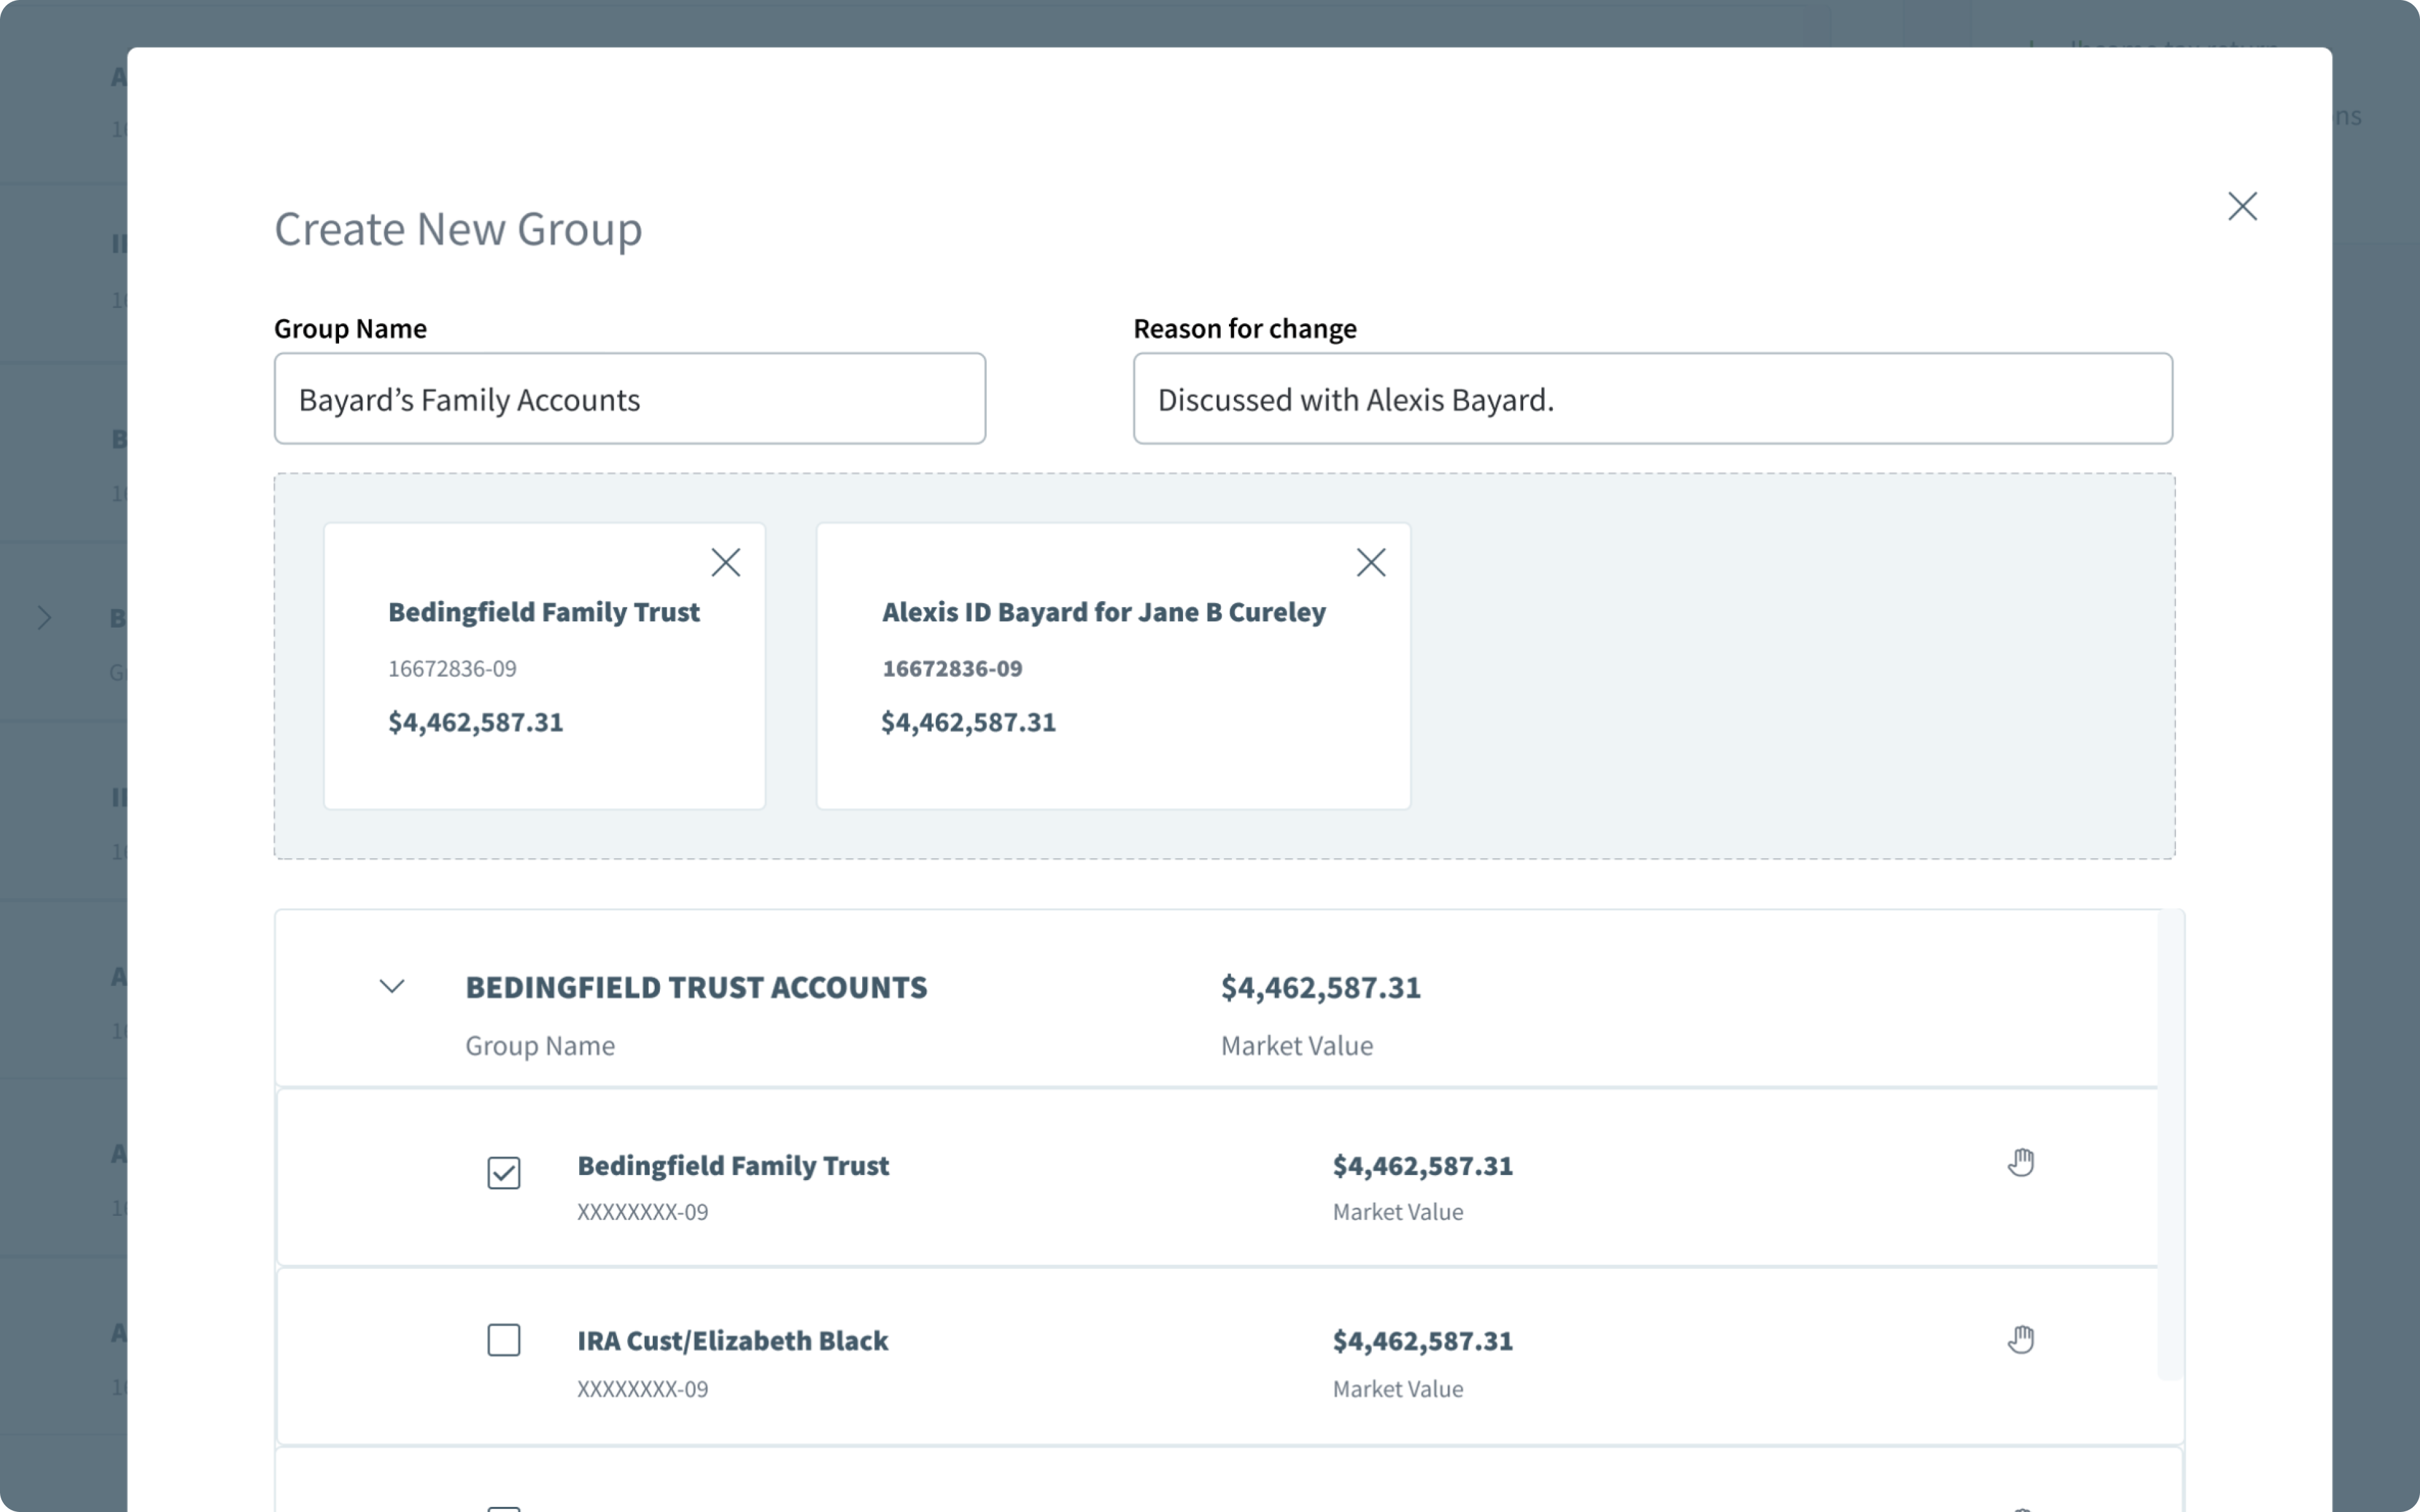
Task: Click Bedingfield Family Trust name in list row
Action: 733,1165
